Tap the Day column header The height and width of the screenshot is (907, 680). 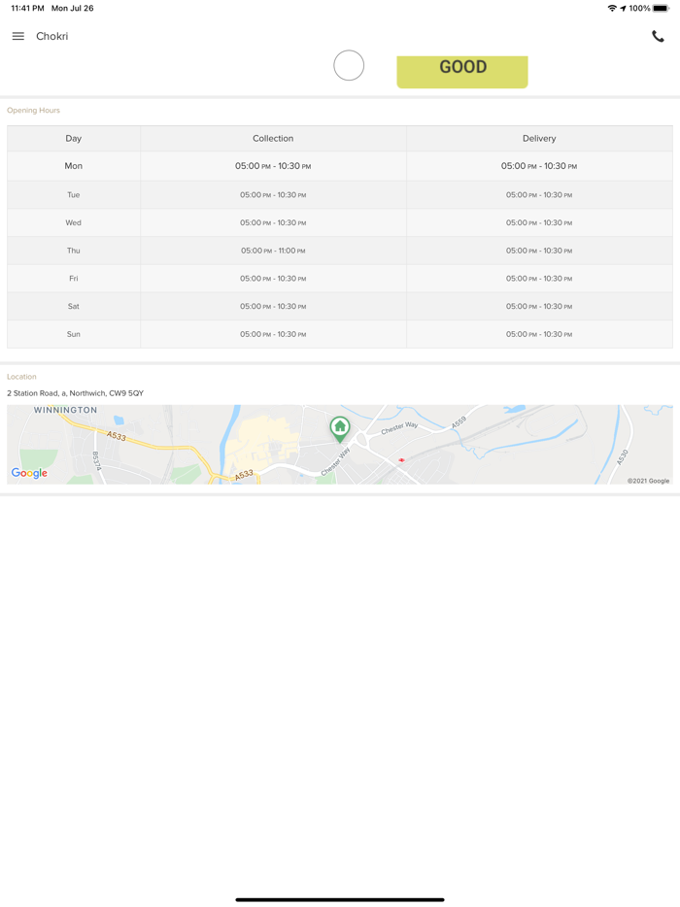coord(74,139)
